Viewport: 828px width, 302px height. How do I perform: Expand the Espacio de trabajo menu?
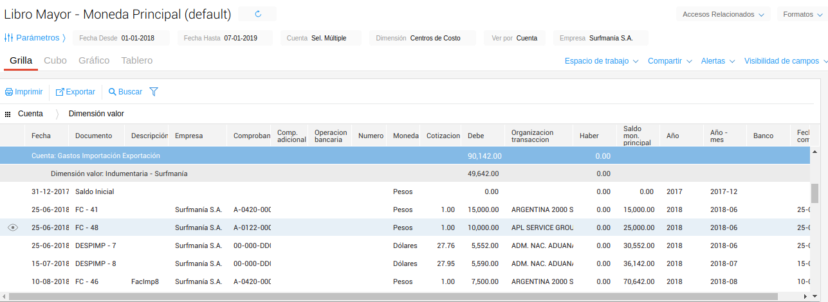point(601,61)
